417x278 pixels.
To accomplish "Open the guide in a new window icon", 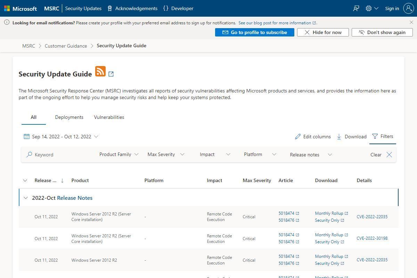I will pyautogui.click(x=111, y=74).
